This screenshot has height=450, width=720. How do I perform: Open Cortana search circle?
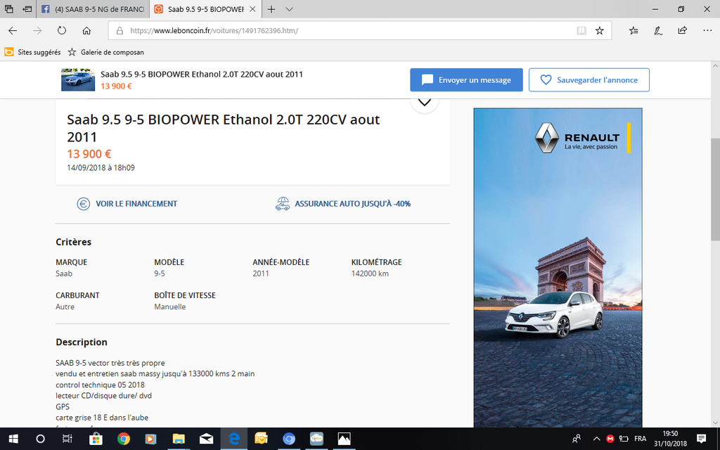pos(40,439)
